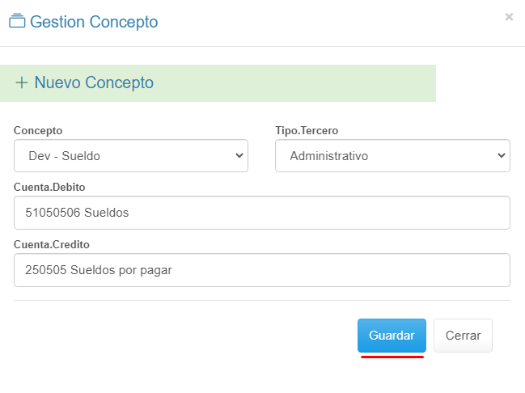525x393 pixels.
Task: Close the dialog with the X icon
Action: pyautogui.click(x=509, y=17)
